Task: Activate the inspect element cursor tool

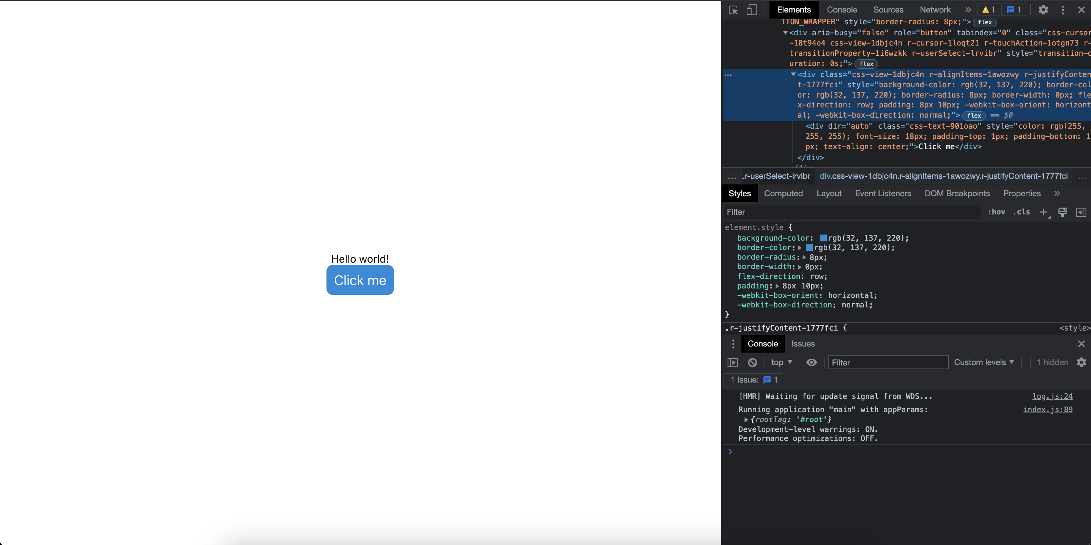Action: click(732, 9)
